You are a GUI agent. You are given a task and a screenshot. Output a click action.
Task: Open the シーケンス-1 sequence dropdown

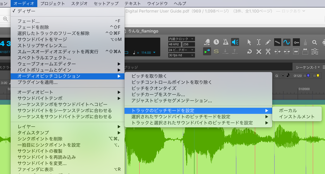308,67
